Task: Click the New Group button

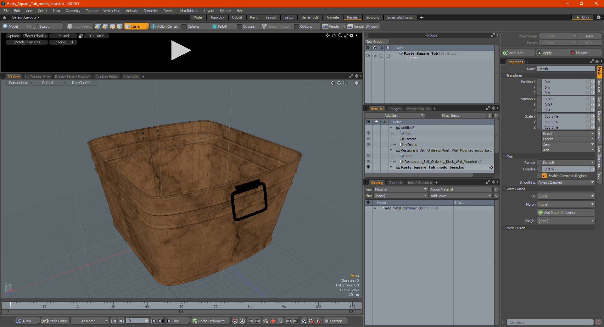Action: pos(377,42)
